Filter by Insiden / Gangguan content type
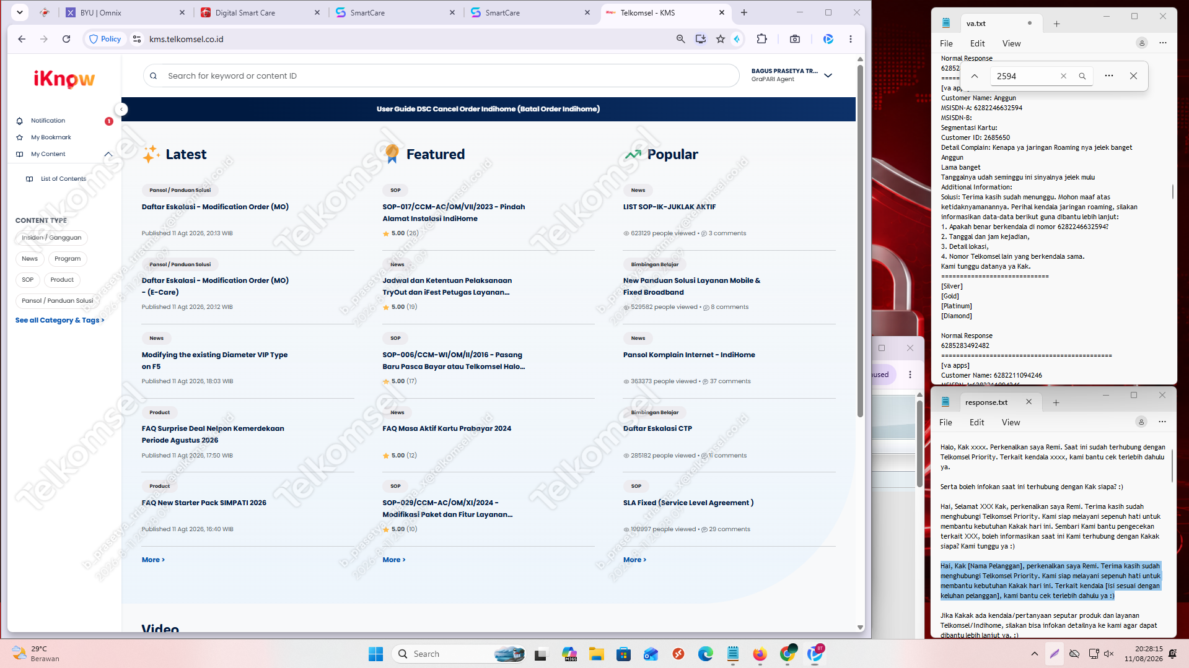This screenshot has height=668, width=1189. 51,238
